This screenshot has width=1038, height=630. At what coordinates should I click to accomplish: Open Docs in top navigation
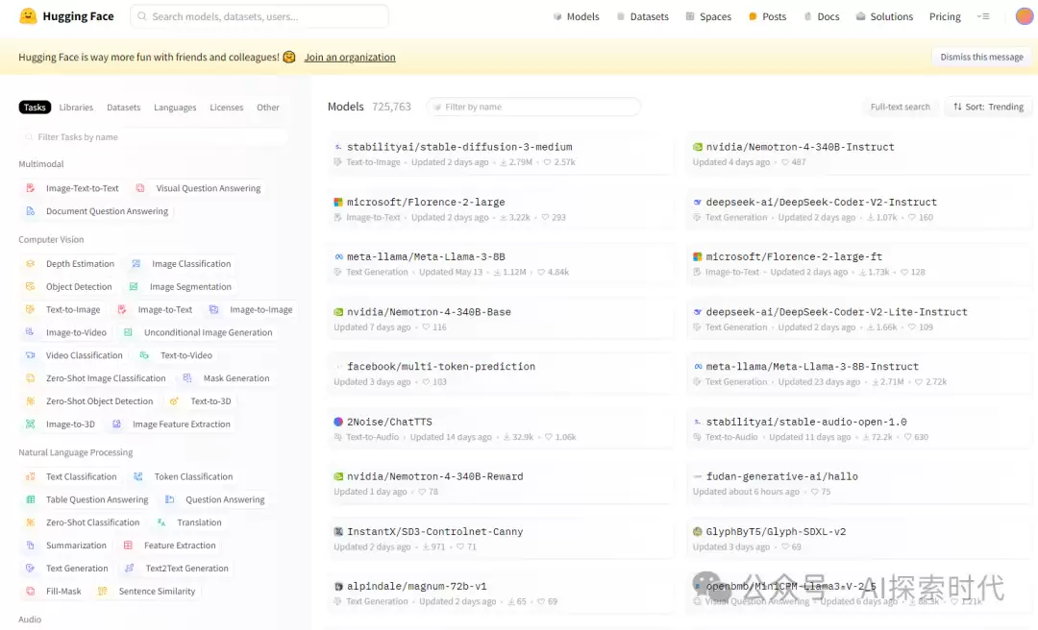[822, 16]
